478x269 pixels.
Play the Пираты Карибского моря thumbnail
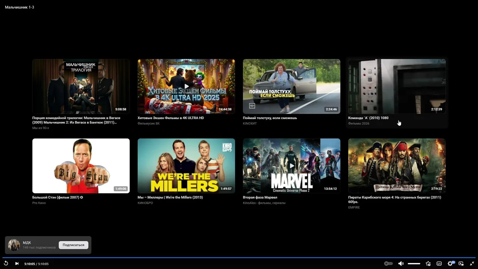pyautogui.click(x=397, y=166)
